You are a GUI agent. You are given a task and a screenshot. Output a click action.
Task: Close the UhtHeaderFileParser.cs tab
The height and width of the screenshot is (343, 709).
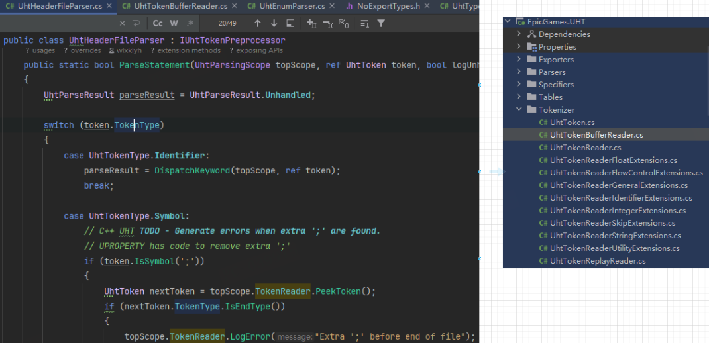(x=109, y=7)
